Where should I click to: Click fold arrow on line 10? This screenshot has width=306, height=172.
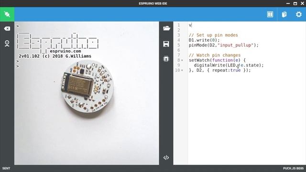[182, 70]
